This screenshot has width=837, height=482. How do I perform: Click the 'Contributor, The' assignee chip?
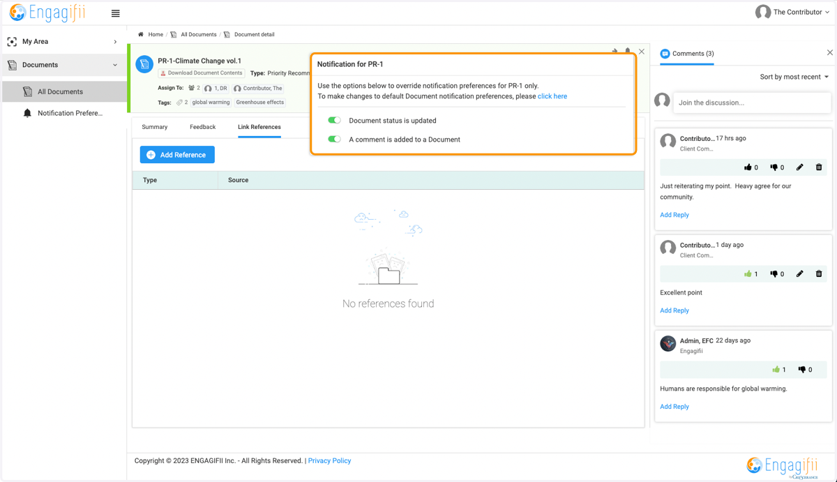click(258, 89)
